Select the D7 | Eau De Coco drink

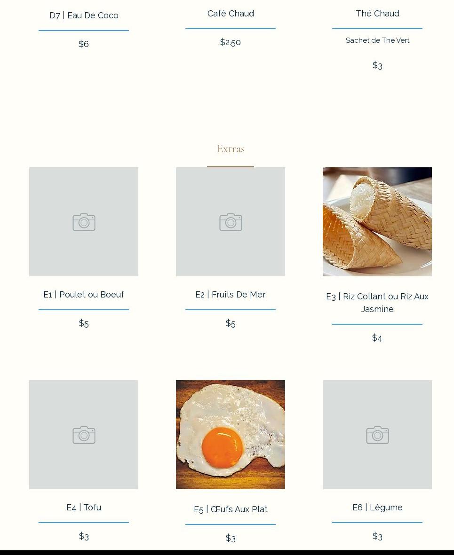tap(84, 16)
